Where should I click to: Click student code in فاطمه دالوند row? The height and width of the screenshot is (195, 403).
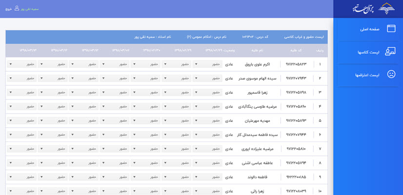[296, 177]
